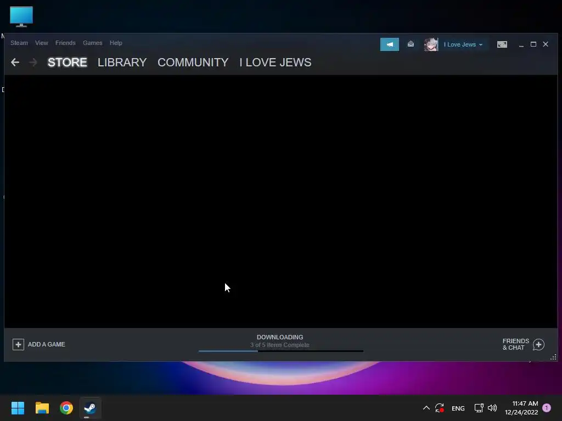Select the desktop monitor icon
Image resolution: width=562 pixels, height=421 pixels.
pyautogui.click(x=21, y=16)
